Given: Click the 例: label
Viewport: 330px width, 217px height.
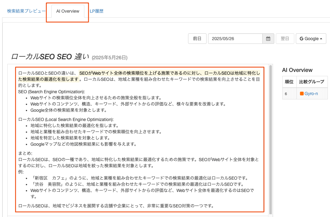Looking at the screenshot, I should [21, 172].
